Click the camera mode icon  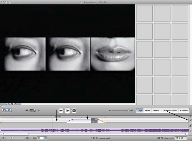tap(27, 111)
